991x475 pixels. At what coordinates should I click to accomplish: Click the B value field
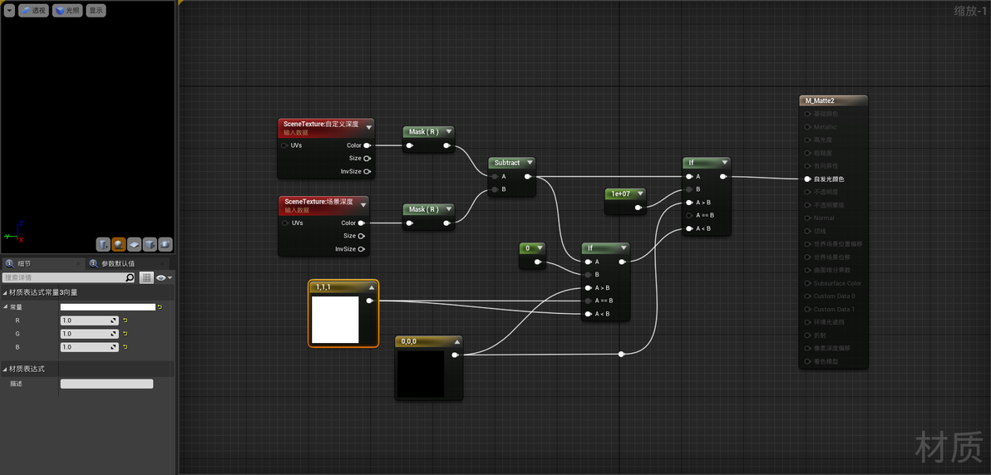pos(90,347)
